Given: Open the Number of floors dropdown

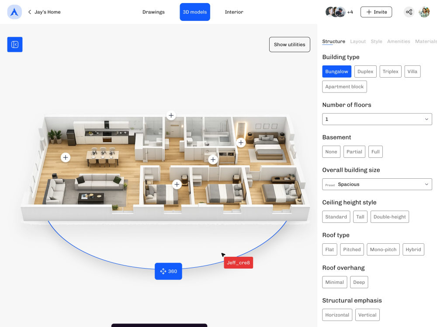Looking at the screenshot, I should point(377,119).
